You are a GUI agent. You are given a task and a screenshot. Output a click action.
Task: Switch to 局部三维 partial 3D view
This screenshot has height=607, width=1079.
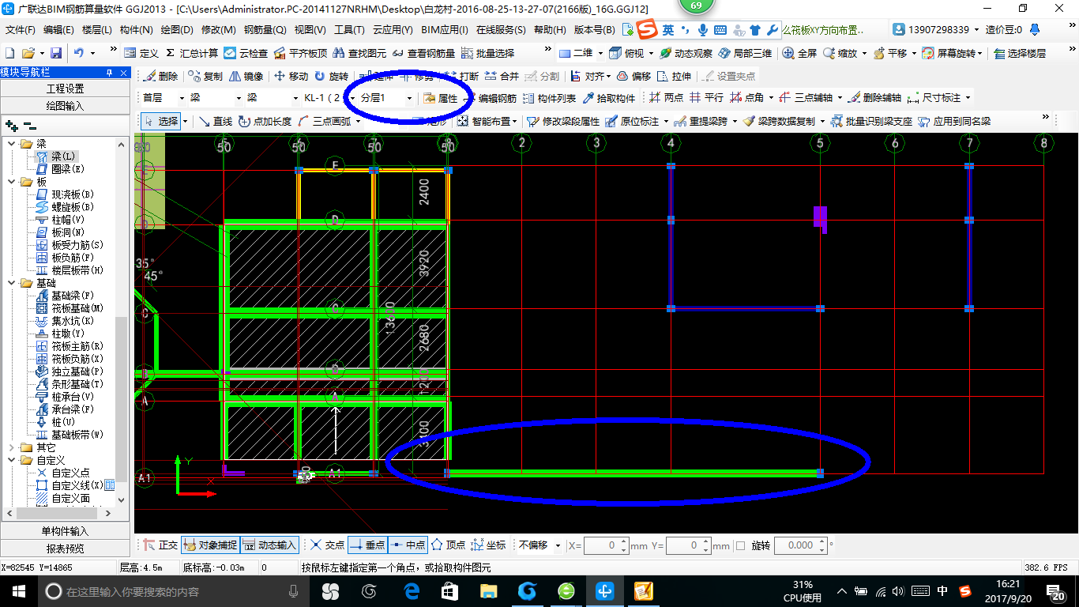(x=745, y=53)
